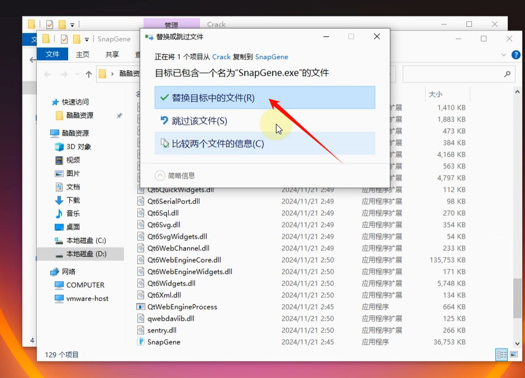Click the search magnifier icon in search box

pos(507,74)
